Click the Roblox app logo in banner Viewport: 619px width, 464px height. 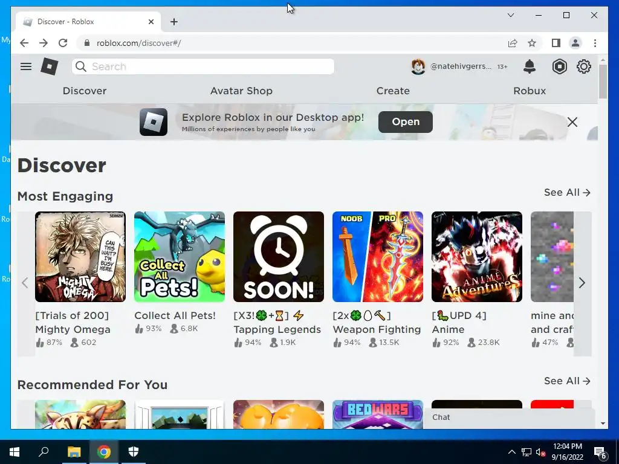coord(154,122)
